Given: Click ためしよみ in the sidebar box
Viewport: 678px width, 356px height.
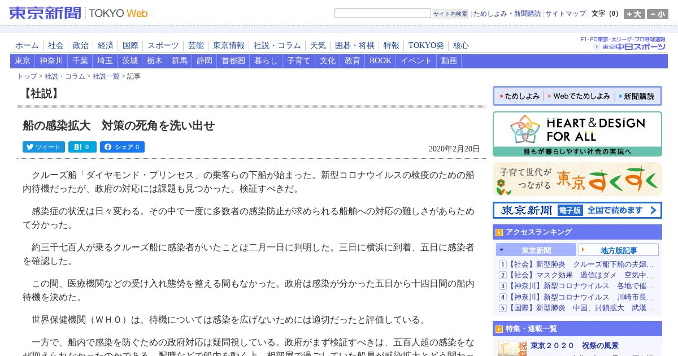Looking at the screenshot, I should click(519, 96).
